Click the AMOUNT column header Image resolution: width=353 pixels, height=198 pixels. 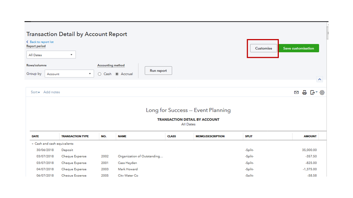click(x=310, y=136)
